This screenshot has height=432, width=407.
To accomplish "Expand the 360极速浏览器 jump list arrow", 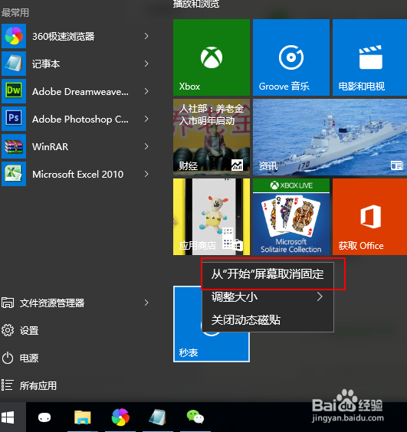I will coord(146,36).
